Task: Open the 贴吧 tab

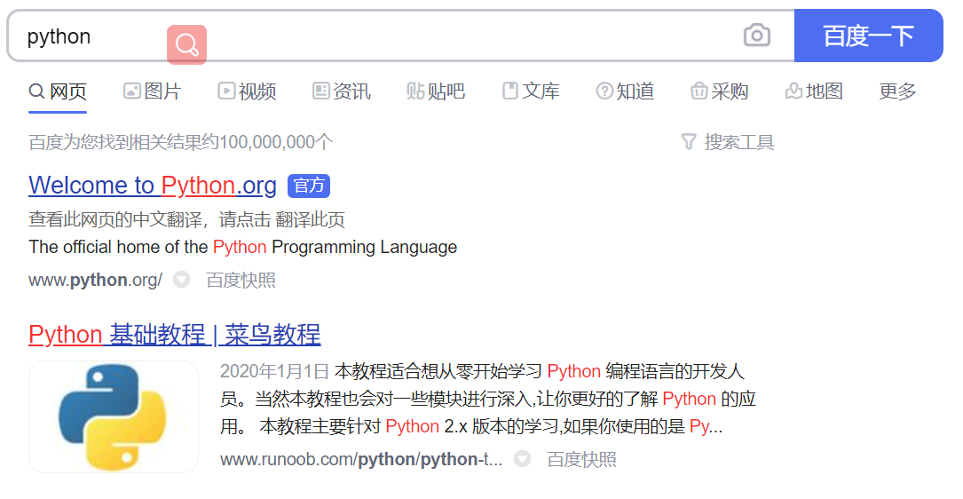Action: 436,91
